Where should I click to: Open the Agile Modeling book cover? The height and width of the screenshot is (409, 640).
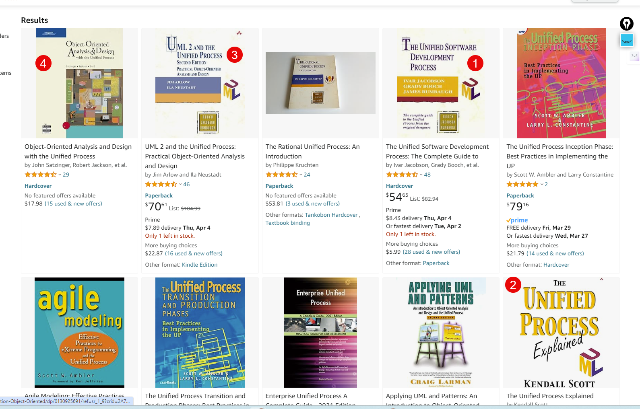coord(79,332)
